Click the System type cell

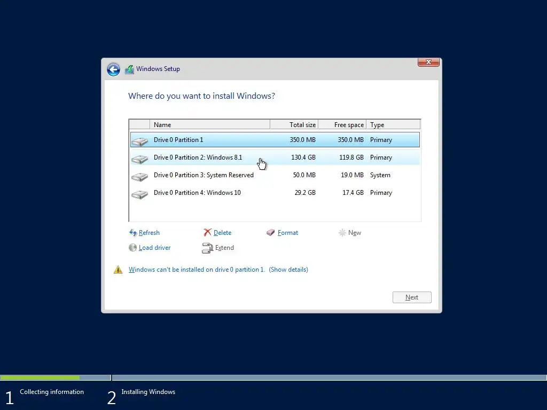coord(380,175)
